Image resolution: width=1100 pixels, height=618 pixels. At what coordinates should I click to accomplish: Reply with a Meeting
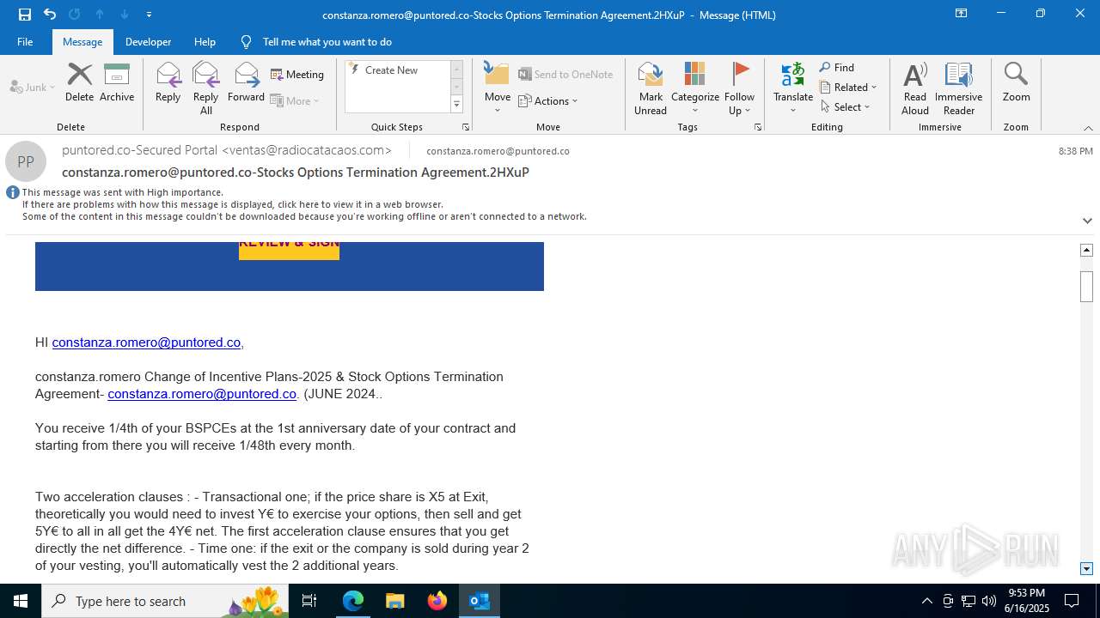(x=297, y=75)
